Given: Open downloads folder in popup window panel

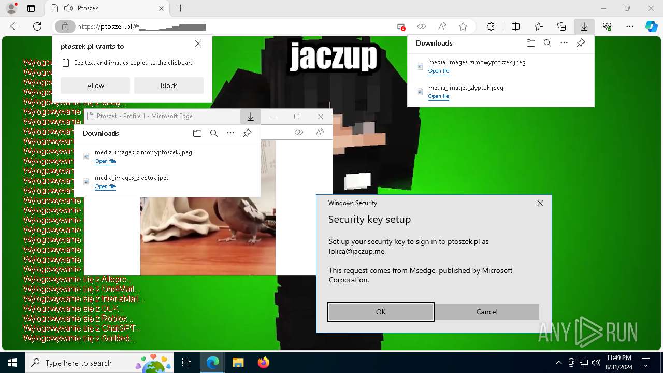Looking at the screenshot, I should point(197,133).
